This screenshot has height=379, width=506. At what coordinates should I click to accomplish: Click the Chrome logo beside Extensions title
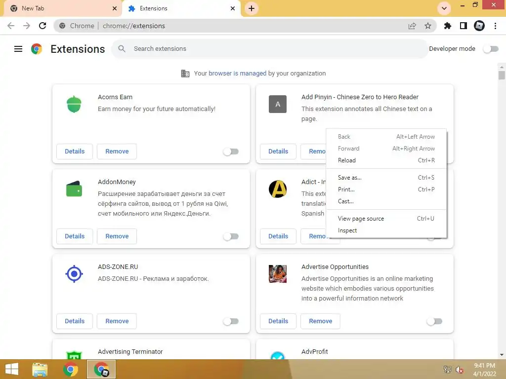[x=37, y=49]
